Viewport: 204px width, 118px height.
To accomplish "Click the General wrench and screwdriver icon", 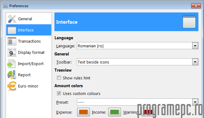I will pyautogui.click(x=12, y=19).
